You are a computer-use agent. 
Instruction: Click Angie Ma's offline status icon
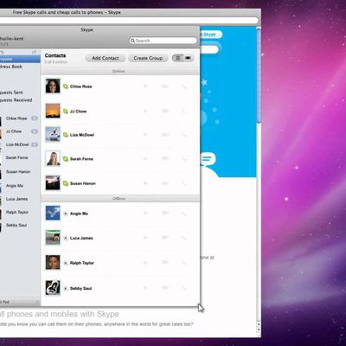(66, 214)
